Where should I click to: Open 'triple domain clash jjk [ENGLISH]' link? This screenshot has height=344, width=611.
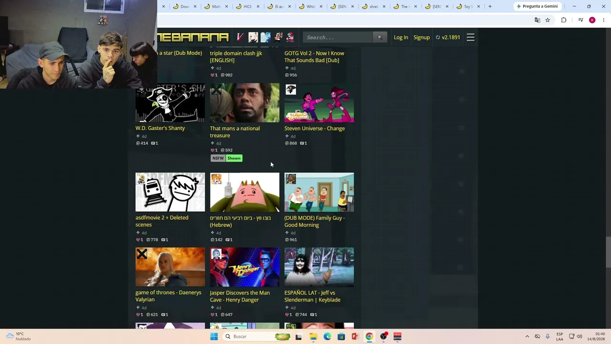236,57
